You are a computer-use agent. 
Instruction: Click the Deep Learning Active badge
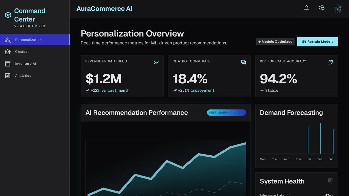227,113
